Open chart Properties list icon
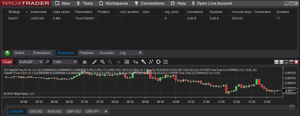Image resolution: width=300 pixels, height=116 pixels. pos(166,62)
